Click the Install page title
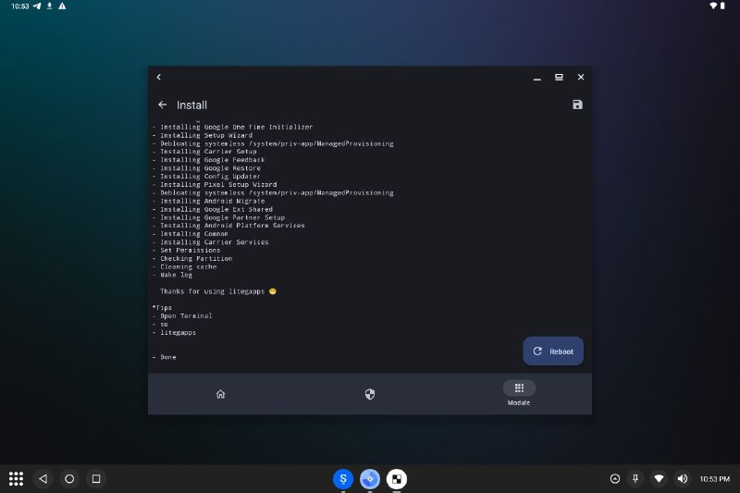The height and width of the screenshot is (493, 740). click(x=191, y=105)
